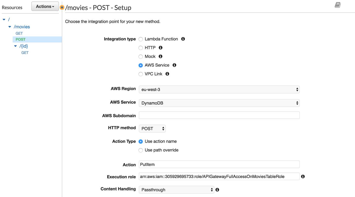Choose Use path override action type

tap(141, 150)
